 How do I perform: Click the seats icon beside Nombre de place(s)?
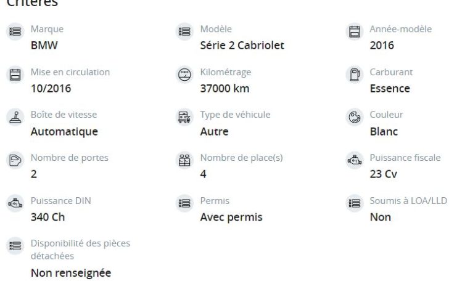click(x=184, y=160)
